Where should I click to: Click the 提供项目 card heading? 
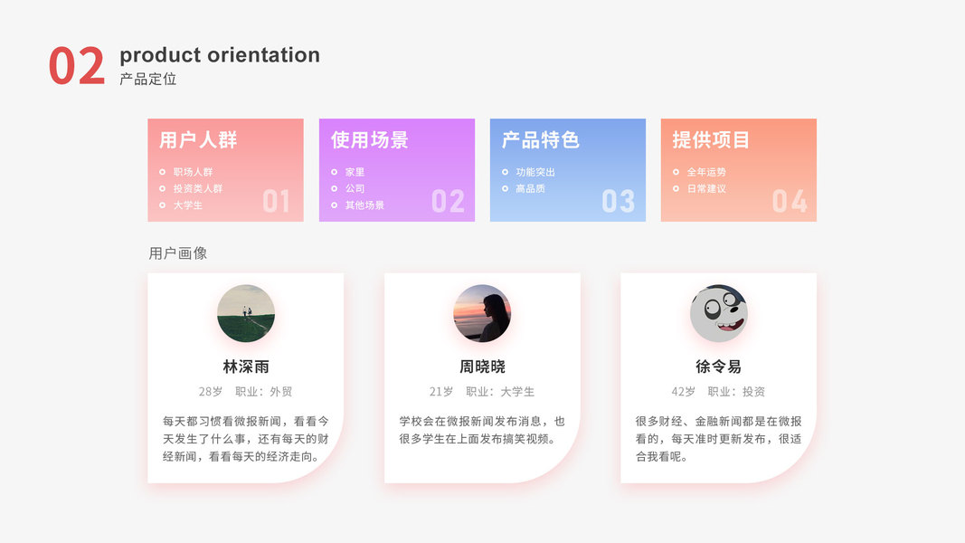pos(711,140)
